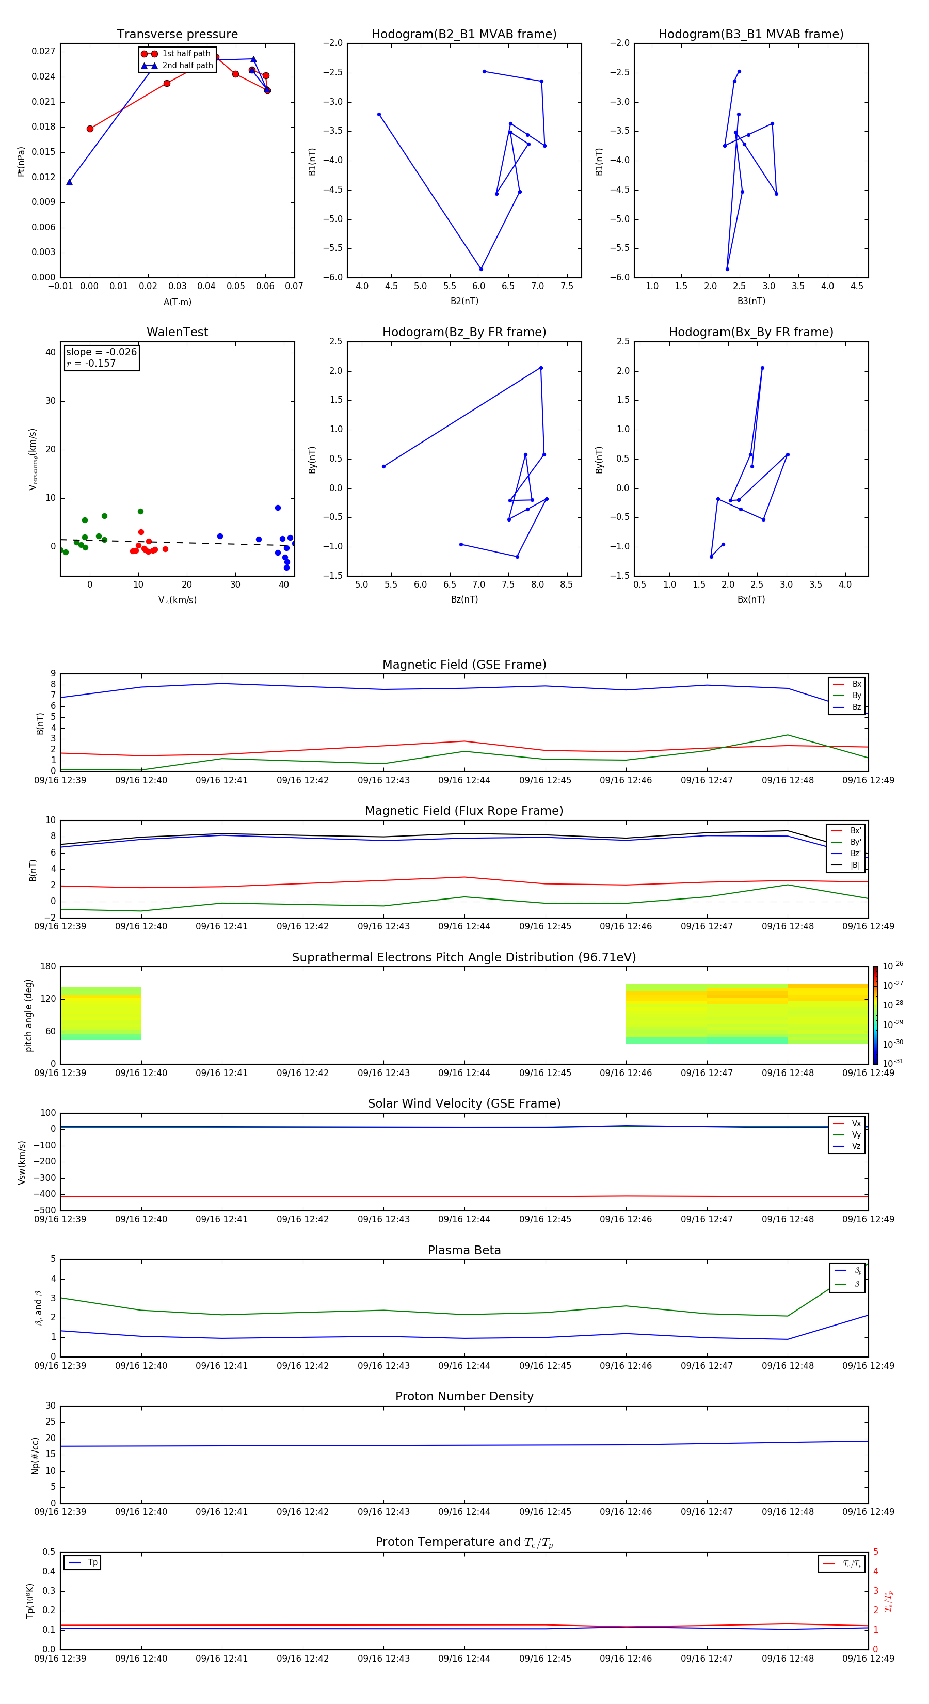This screenshot has height=1704, width=929.
Task: Click the 'Pt(nPa)' axis label
Action: click(21, 161)
